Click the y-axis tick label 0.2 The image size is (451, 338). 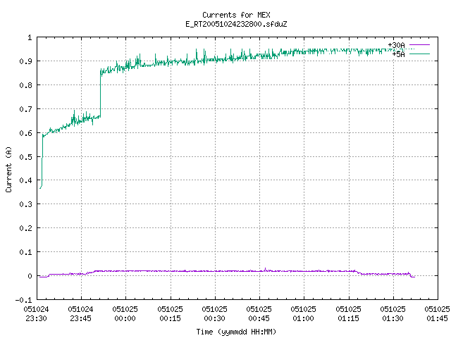[25, 228]
